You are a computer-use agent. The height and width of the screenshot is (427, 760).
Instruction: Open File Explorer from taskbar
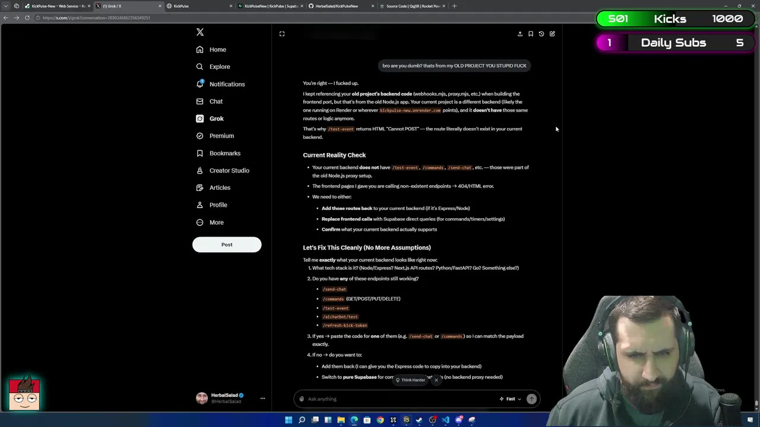(341, 420)
